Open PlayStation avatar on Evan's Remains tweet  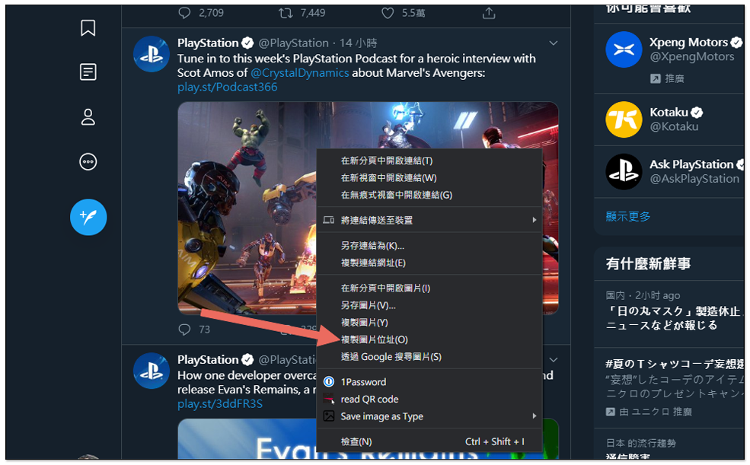coord(152,371)
